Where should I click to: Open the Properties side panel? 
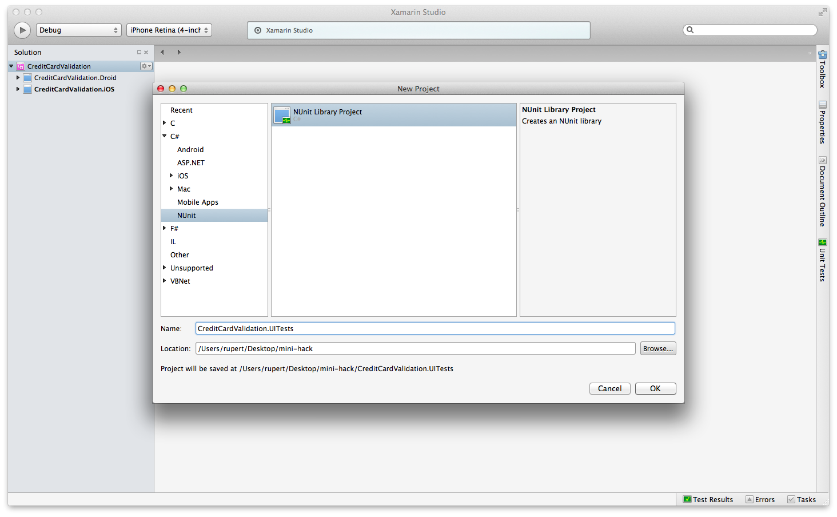pyautogui.click(x=822, y=122)
